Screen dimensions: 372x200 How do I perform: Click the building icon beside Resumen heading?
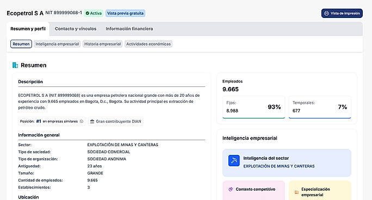point(15,65)
